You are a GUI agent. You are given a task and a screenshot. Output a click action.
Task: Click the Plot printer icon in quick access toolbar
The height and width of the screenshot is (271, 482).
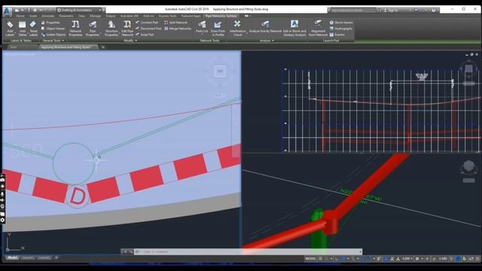click(x=35, y=10)
